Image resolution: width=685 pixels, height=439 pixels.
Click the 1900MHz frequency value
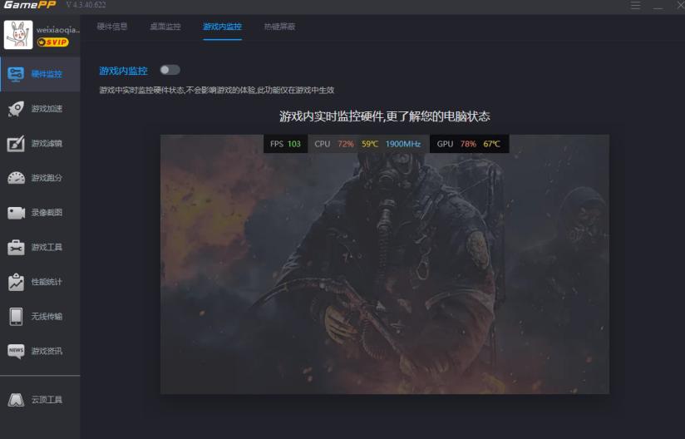click(x=403, y=144)
